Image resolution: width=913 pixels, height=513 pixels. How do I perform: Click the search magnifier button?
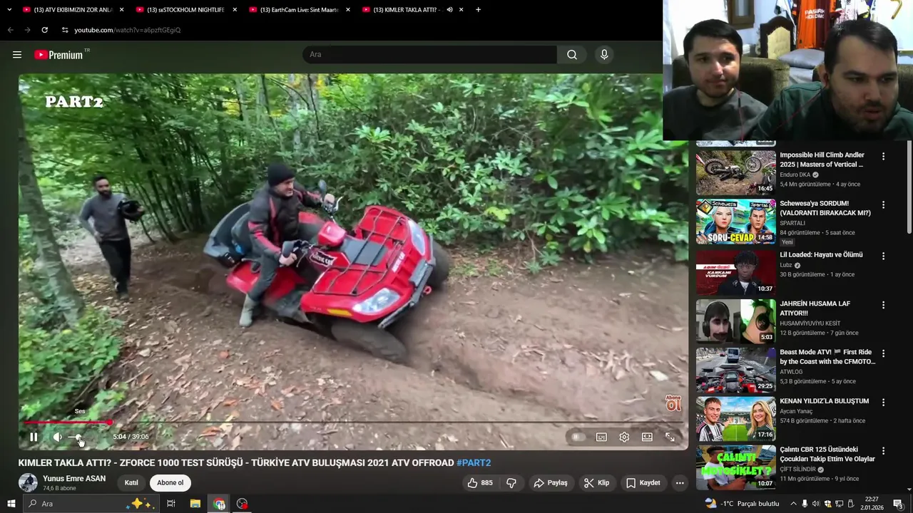pyautogui.click(x=572, y=55)
